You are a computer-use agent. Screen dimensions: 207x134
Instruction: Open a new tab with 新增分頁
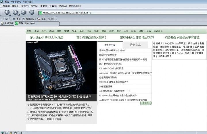(x=7, y=23)
